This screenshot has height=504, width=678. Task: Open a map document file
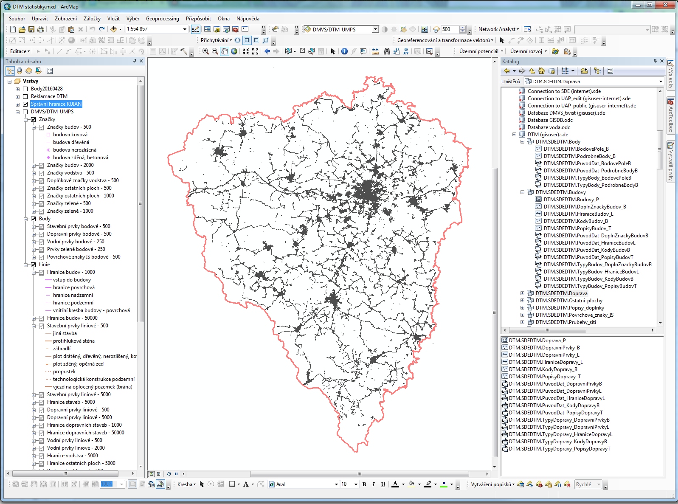click(x=22, y=29)
